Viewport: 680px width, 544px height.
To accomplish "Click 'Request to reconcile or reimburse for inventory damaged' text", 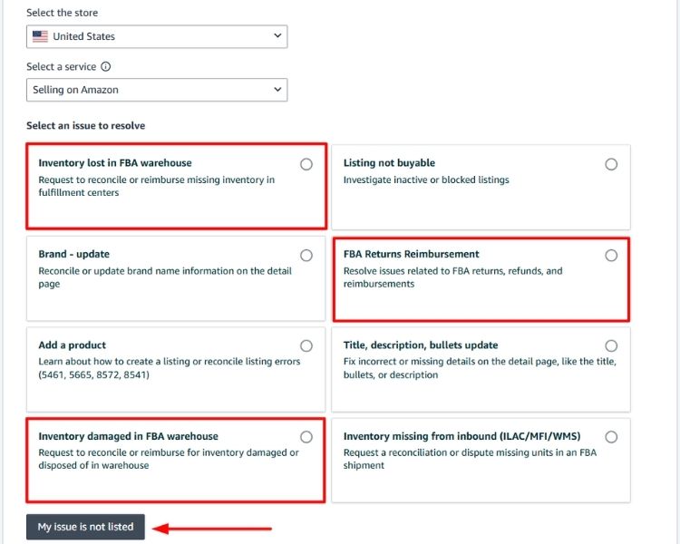I will [169, 459].
